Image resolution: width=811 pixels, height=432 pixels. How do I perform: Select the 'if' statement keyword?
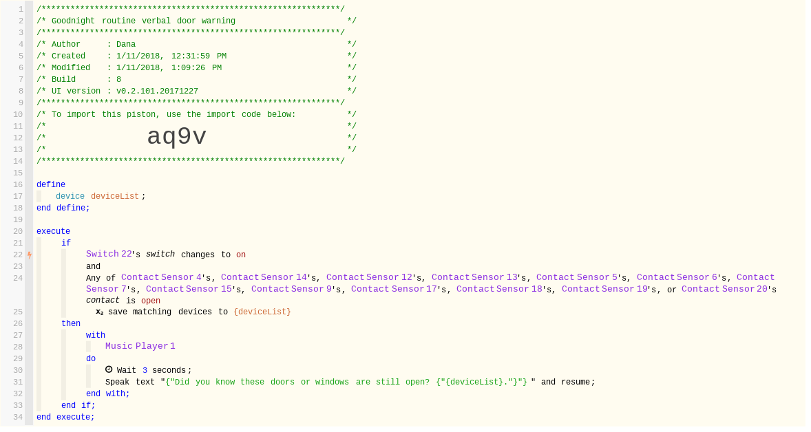[66, 243]
